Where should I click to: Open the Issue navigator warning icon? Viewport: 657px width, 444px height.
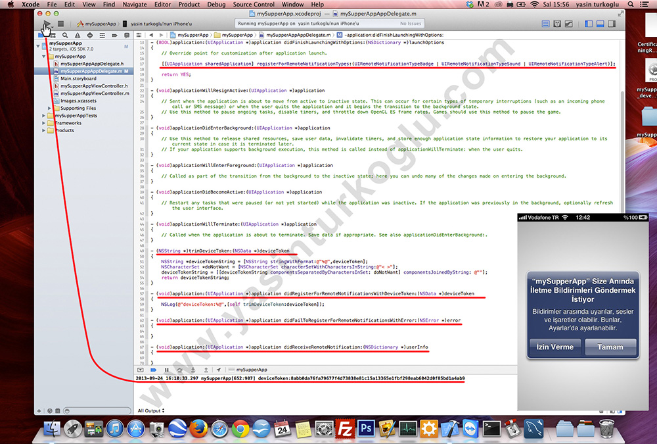tap(78, 36)
